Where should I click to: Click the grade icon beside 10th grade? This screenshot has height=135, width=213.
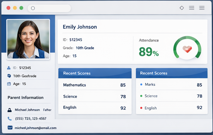point(9,76)
